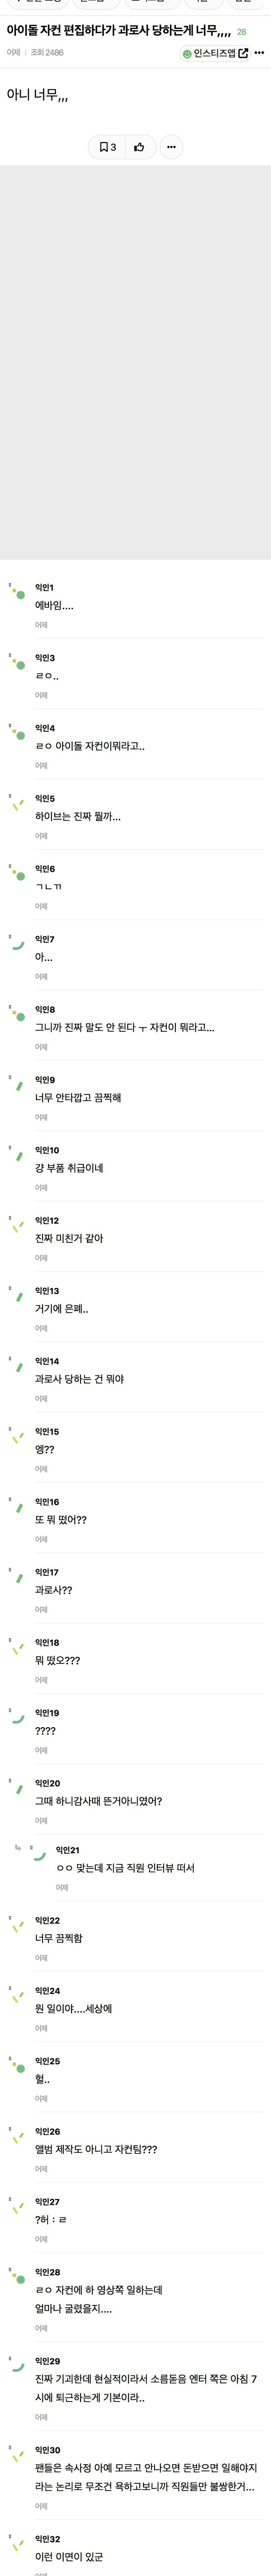This screenshot has height=2576, width=271.
Task: Select the 익인20 username
Action: coord(47,1783)
